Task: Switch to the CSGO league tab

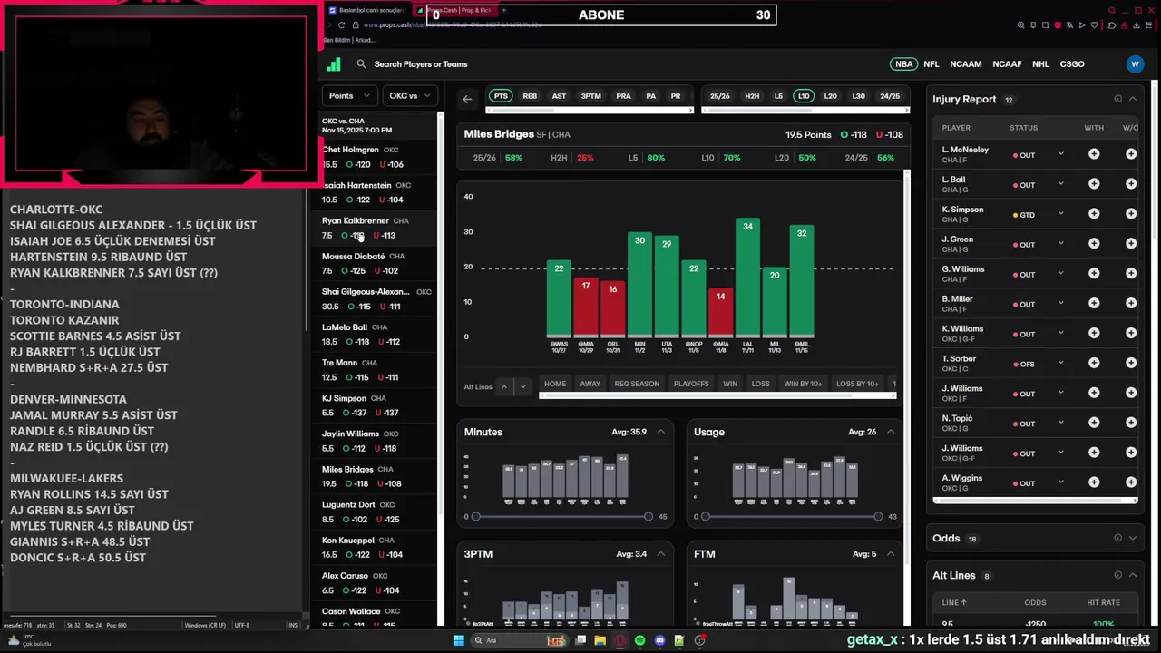Action: coord(1072,64)
